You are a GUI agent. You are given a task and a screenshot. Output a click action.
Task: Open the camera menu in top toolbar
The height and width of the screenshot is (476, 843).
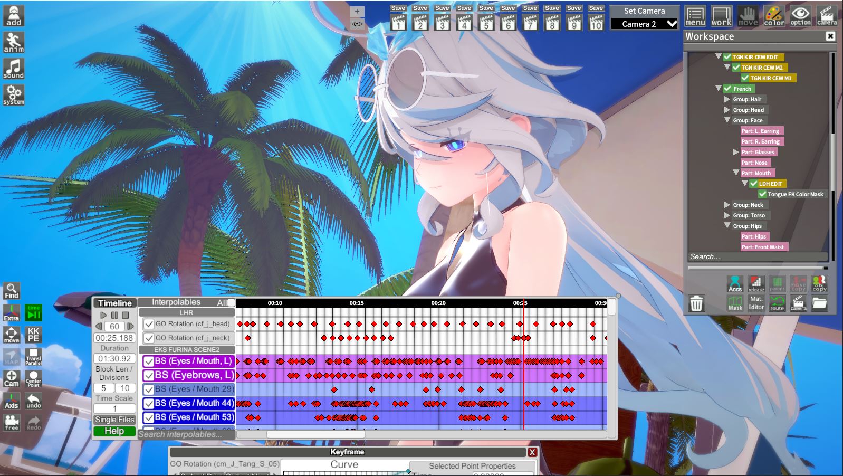click(827, 16)
